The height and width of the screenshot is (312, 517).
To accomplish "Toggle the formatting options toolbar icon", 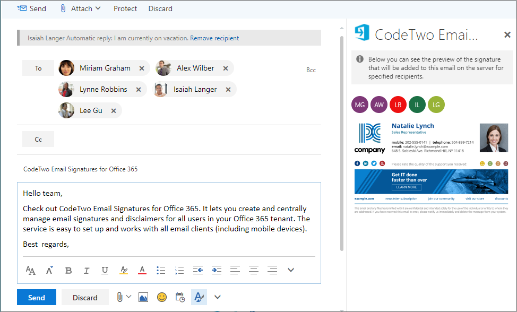I will click(199, 297).
